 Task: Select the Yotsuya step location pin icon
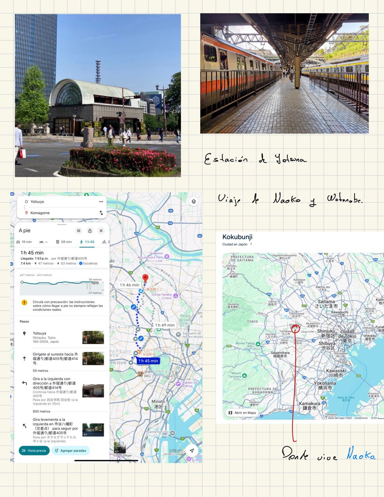pyautogui.click(x=24, y=334)
